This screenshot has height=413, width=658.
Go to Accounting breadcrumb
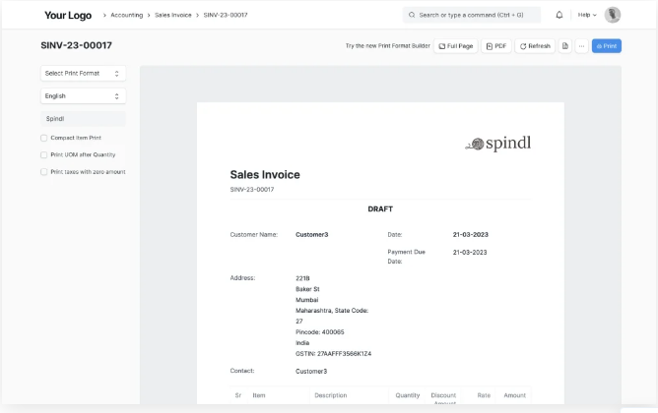coord(127,15)
